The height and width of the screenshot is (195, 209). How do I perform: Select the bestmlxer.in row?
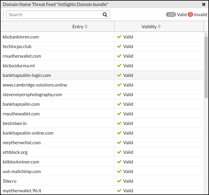[15, 123]
